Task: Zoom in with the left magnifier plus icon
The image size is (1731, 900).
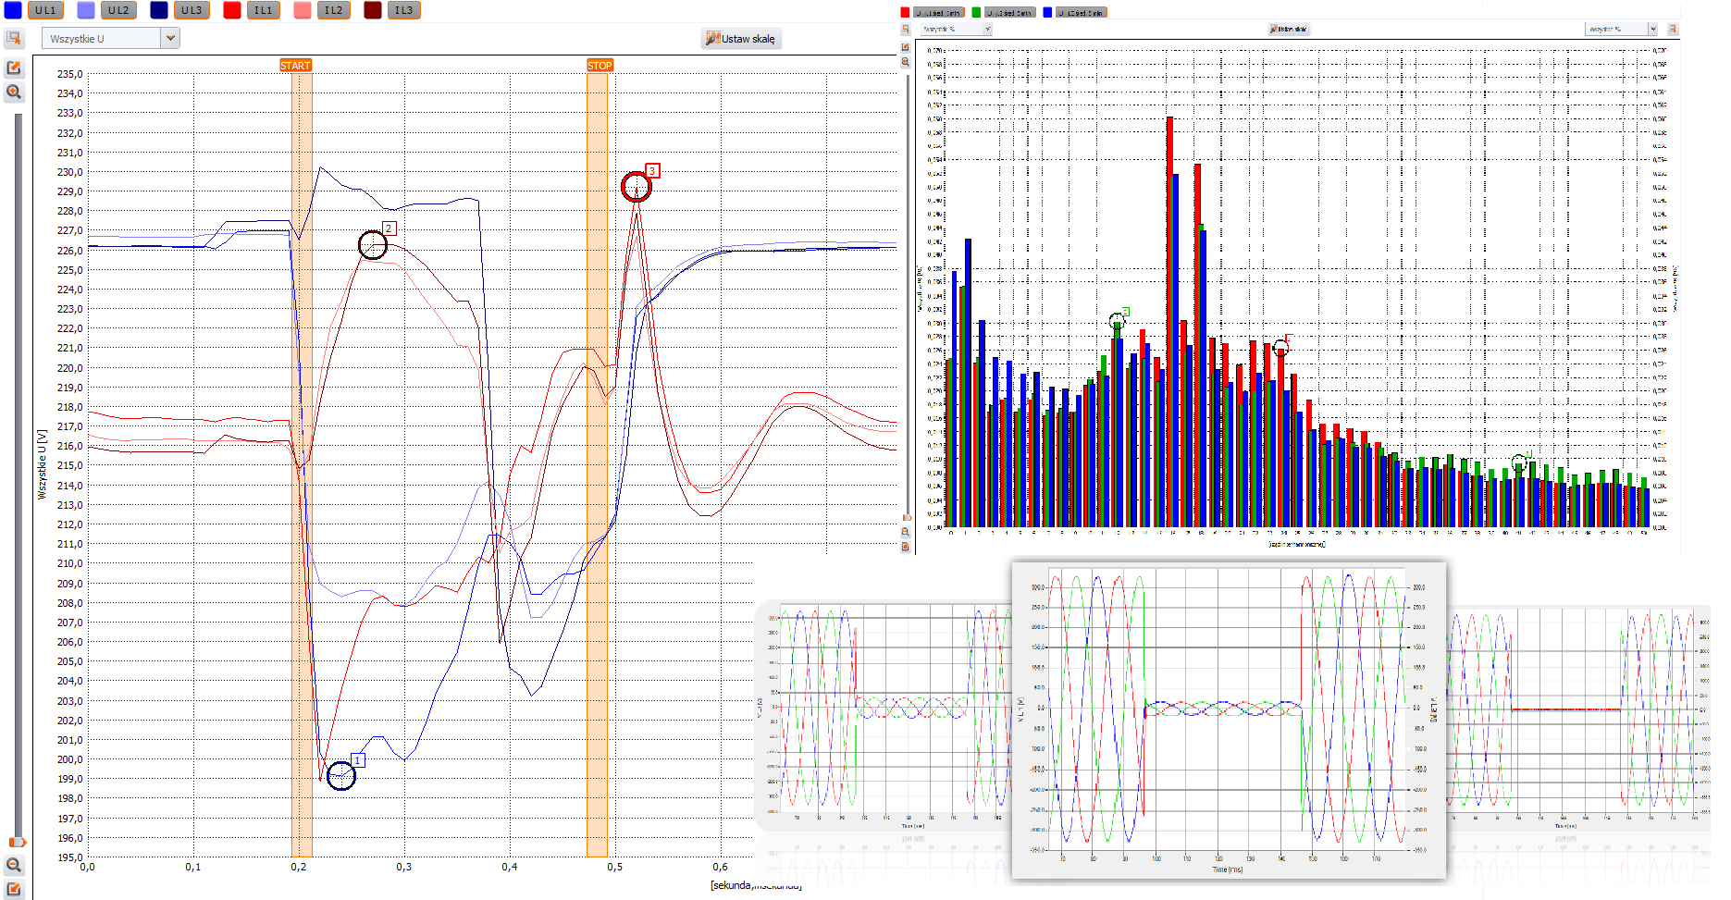Action: 14,92
